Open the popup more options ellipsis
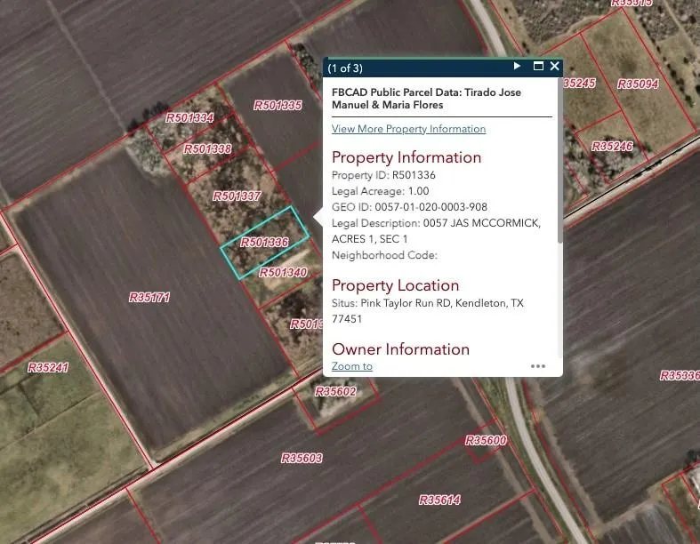 point(538,366)
